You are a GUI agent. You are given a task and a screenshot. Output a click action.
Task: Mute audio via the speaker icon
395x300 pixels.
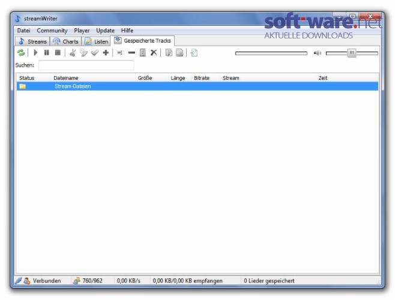[317, 53]
